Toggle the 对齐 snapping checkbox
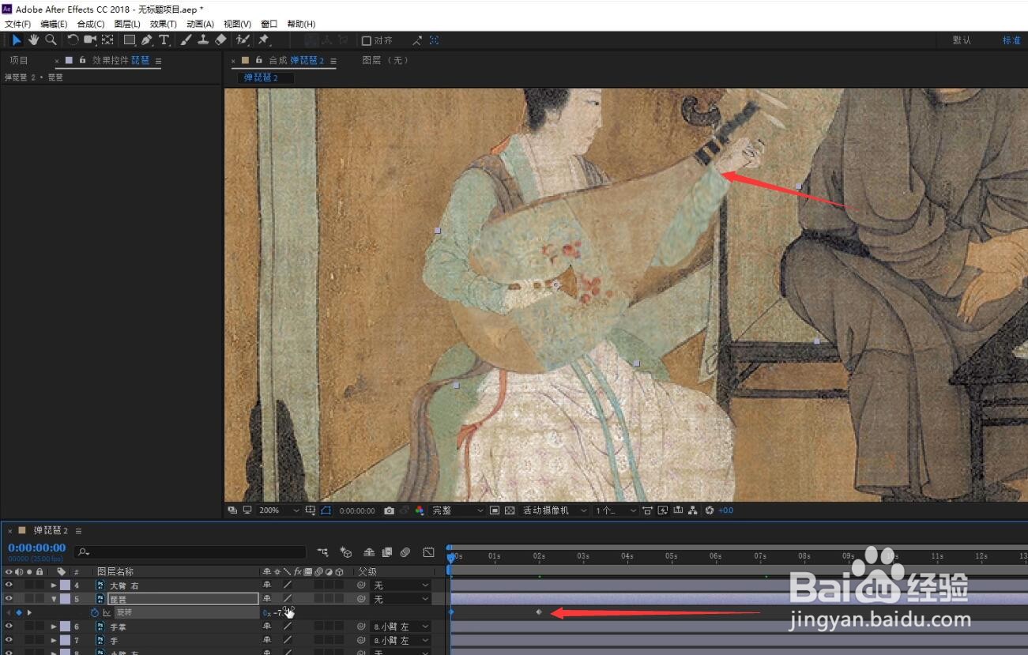This screenshot has height=655, width=1028. (366, 40)
